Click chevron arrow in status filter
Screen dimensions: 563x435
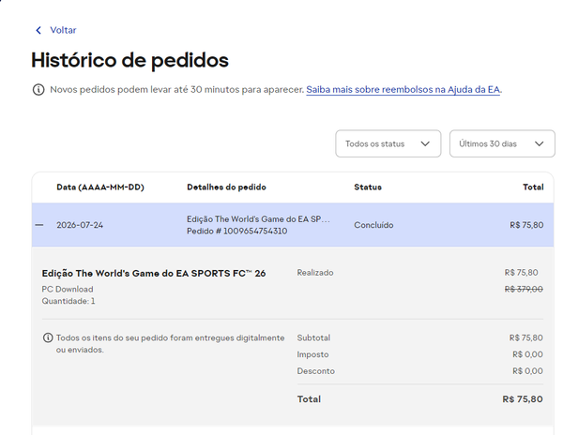click(425, 143)
